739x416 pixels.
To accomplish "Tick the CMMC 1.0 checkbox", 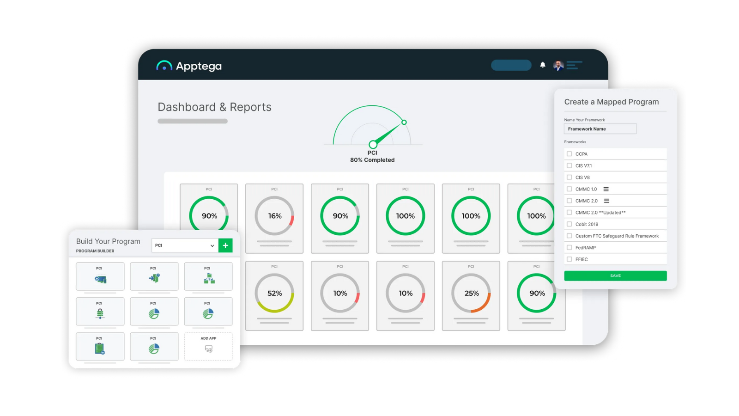I will [x=569, y=189].
